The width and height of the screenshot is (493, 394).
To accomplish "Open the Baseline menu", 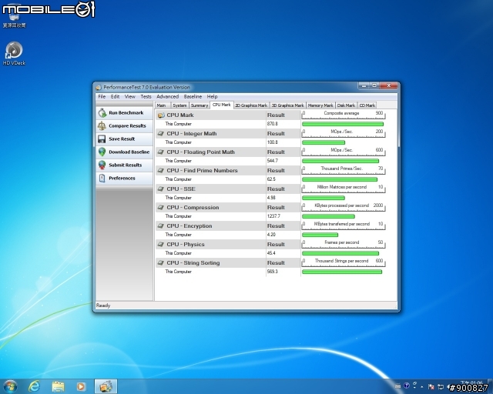I will (193, 96).
